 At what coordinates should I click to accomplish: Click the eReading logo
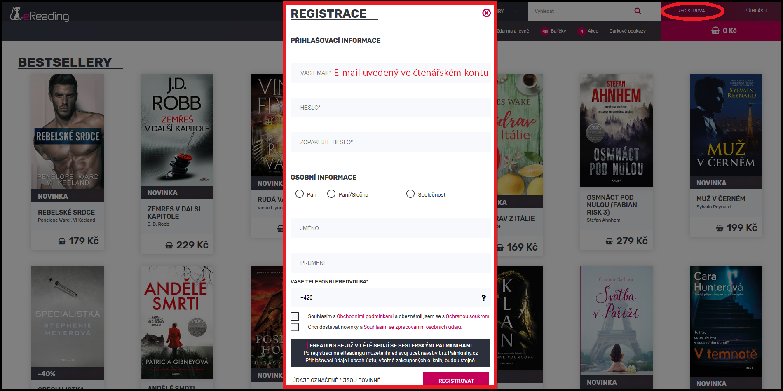coord(40,15)
